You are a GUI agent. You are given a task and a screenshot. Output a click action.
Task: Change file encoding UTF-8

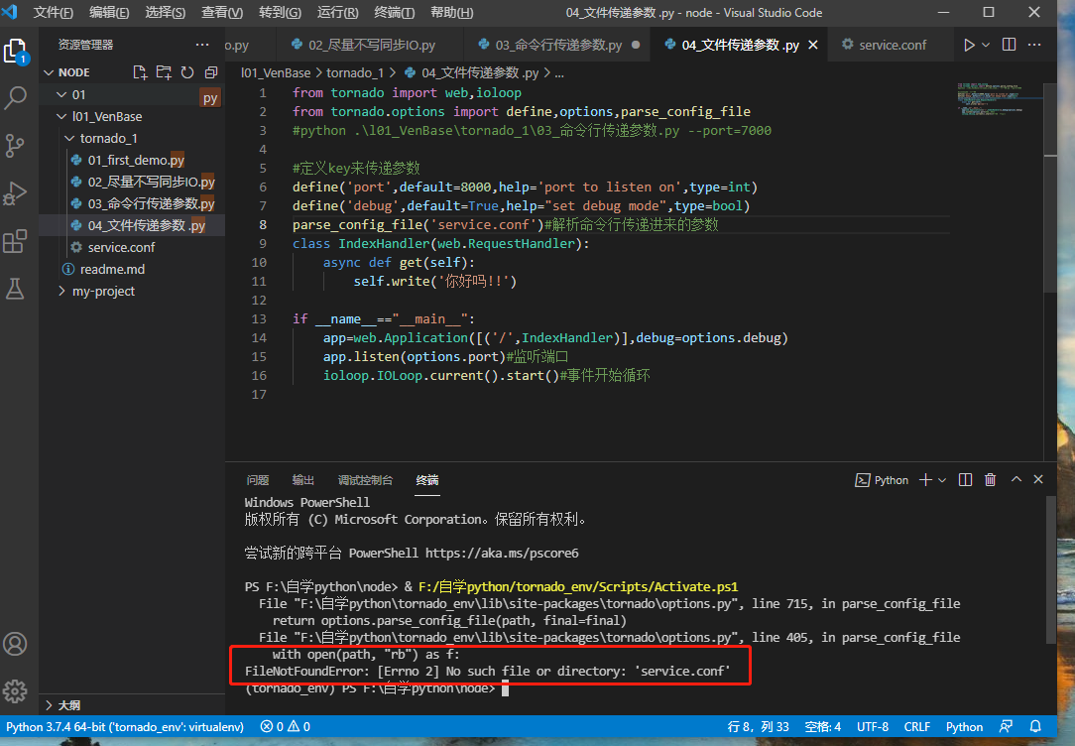873,727
